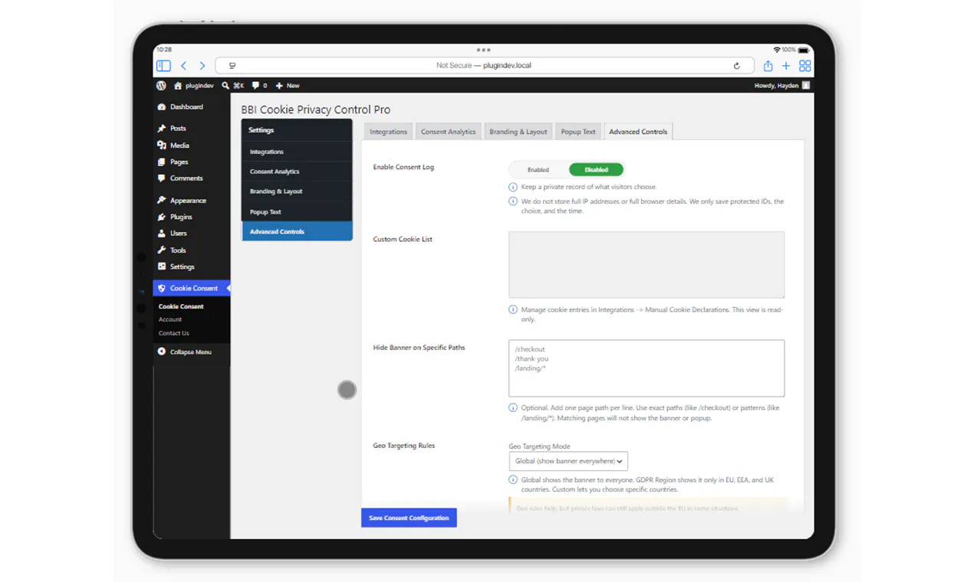This screenshot has width=974, height=582.
Task: Click the Plugins icon in sidebar
Action: point(161,217)
